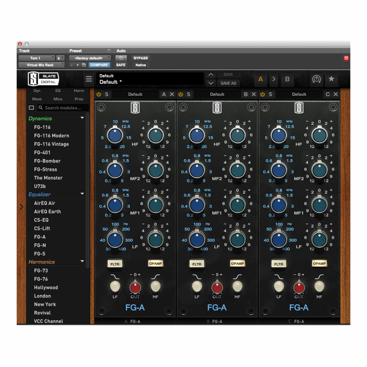The height and width of the screenshot is (367, 367).
Task: Click the Slate logo on module A
Action: pos(135,108)
